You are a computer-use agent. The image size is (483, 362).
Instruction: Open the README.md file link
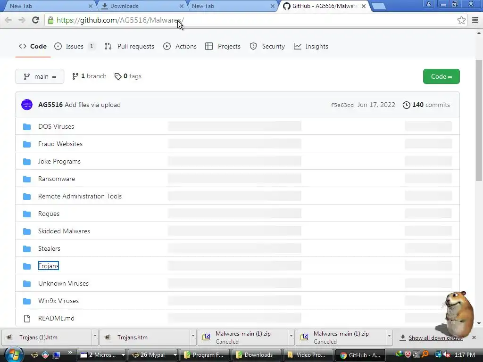[57, 318]
